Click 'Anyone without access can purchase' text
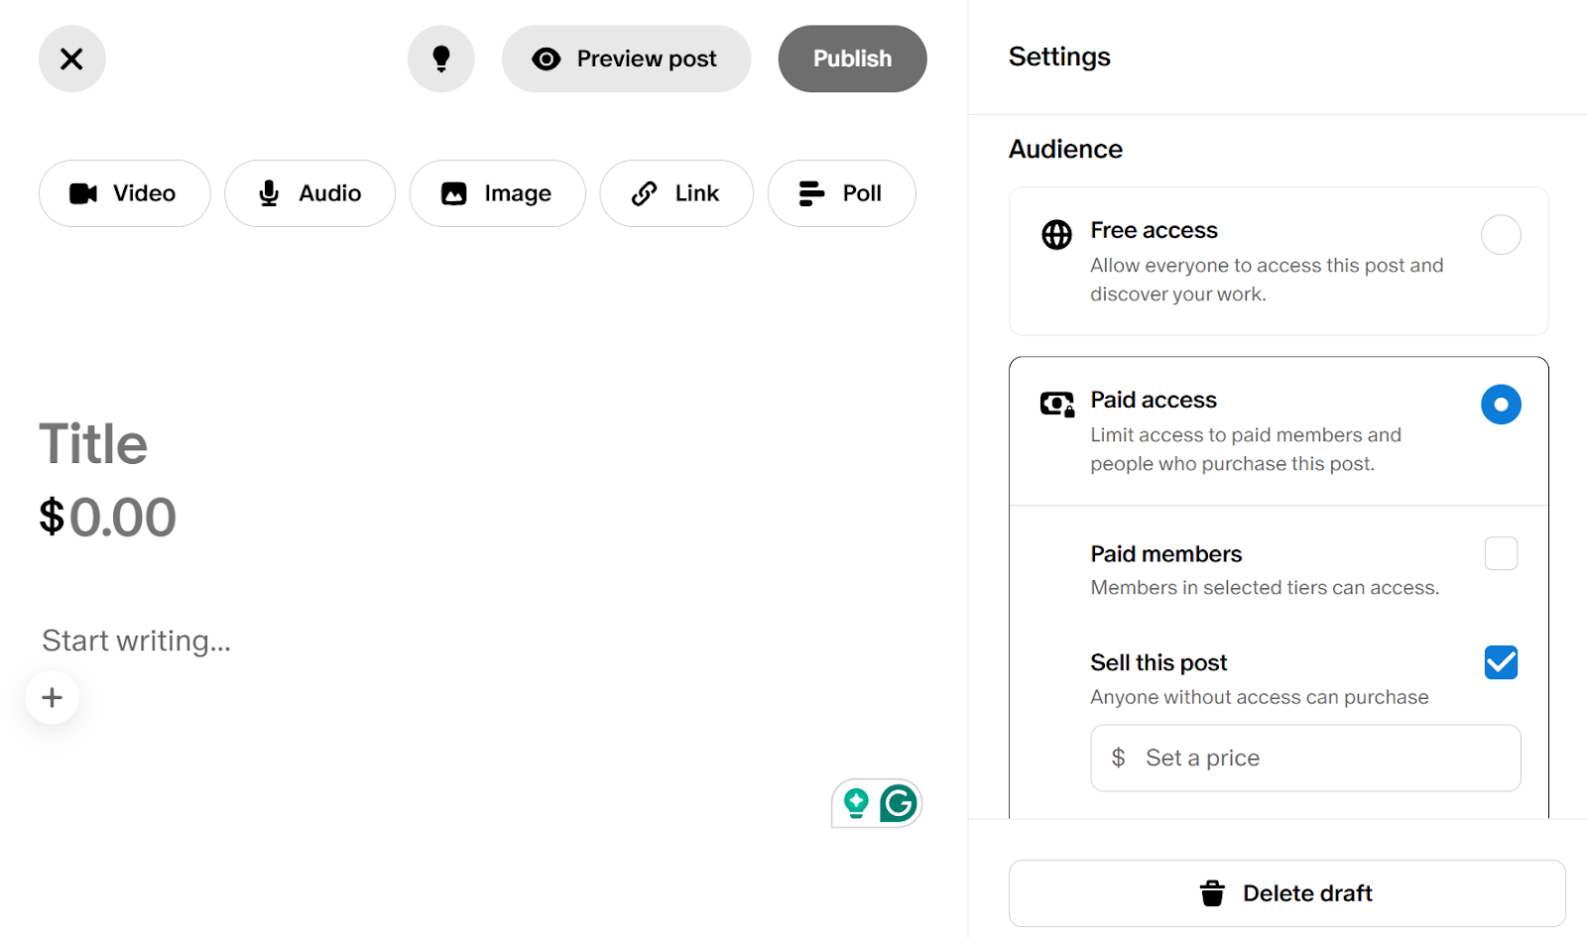Image resolution: width=1587 pixels, height=938 pixels. 1260,697
